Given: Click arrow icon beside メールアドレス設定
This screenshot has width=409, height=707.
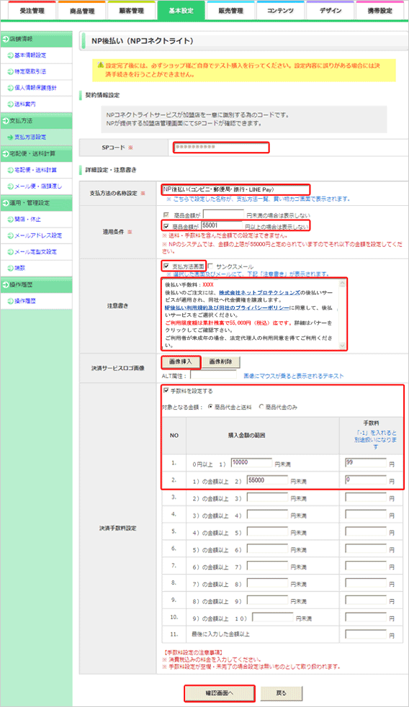Looking at the screenshot, I should tap(10, 235).
